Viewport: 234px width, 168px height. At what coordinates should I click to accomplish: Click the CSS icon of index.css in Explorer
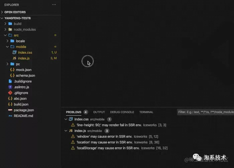14,52
